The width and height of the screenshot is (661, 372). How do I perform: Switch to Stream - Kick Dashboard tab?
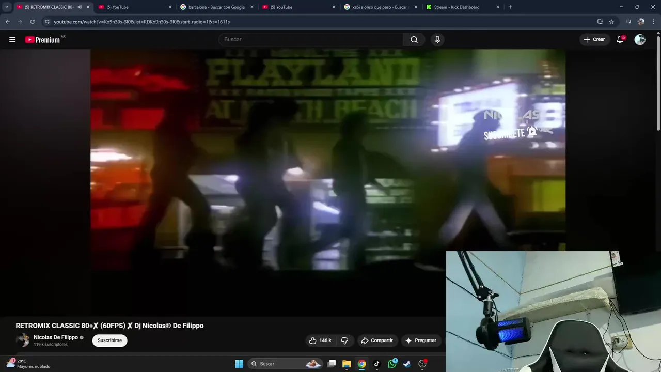pyautogui.click(x=457, y=7)
